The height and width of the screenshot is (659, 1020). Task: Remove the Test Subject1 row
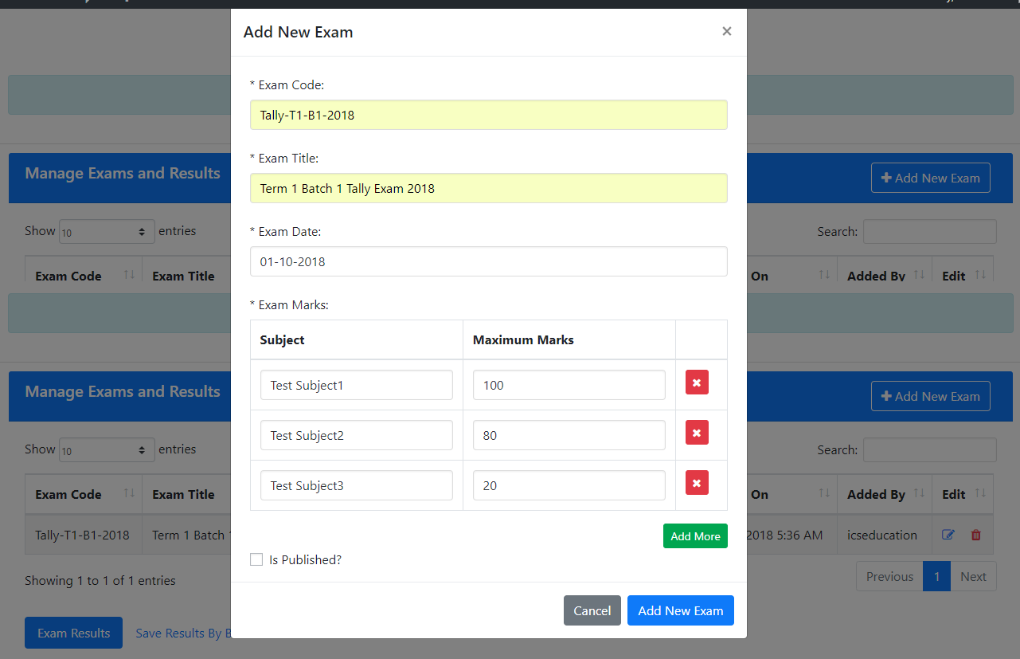coord(697,382)
